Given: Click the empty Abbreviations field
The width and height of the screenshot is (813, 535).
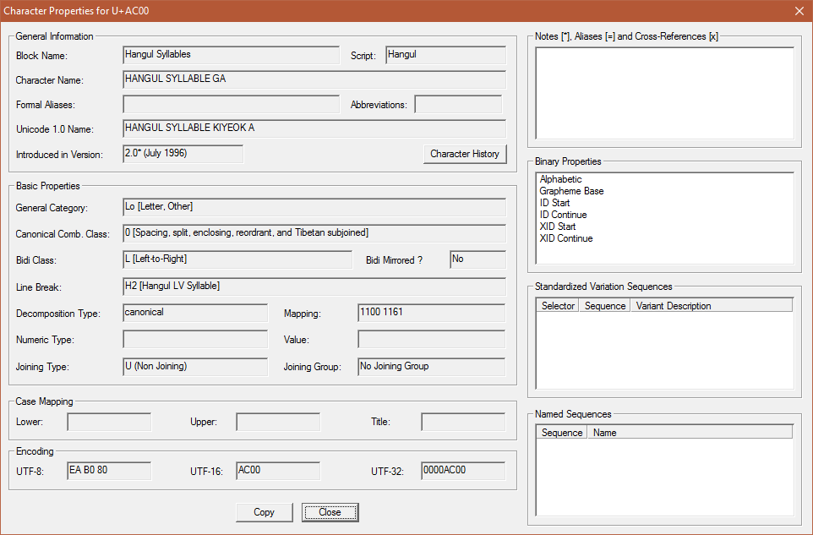Looking at the screenshot, I should point(458,104).
